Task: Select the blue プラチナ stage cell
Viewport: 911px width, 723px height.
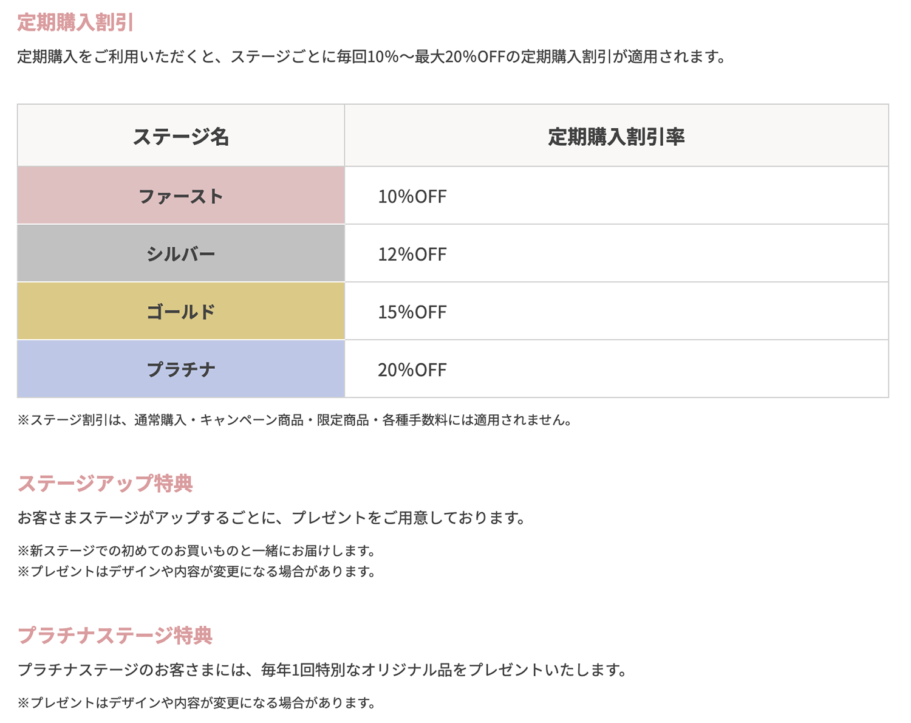Action: (181, 369)
